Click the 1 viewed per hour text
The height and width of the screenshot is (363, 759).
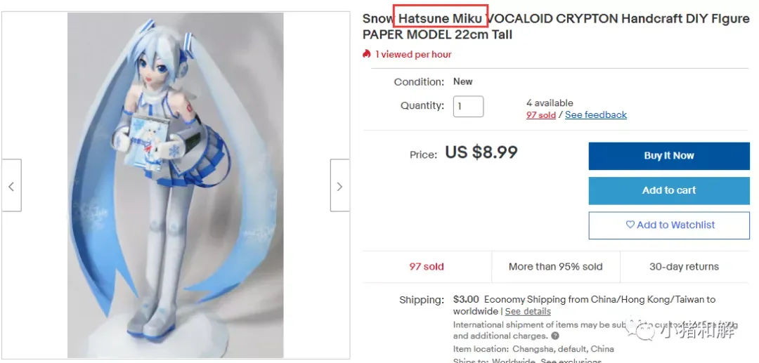pos(413,55)
